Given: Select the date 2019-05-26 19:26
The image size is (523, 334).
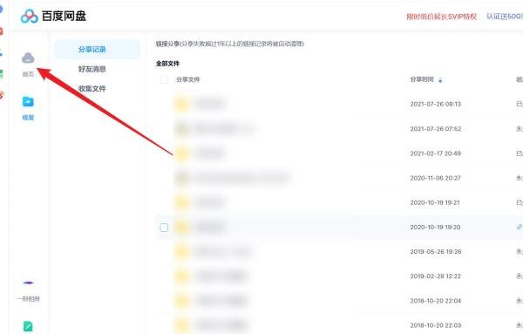Looking at the screenshot, I should pyautogui.click(x=436, y=251).
